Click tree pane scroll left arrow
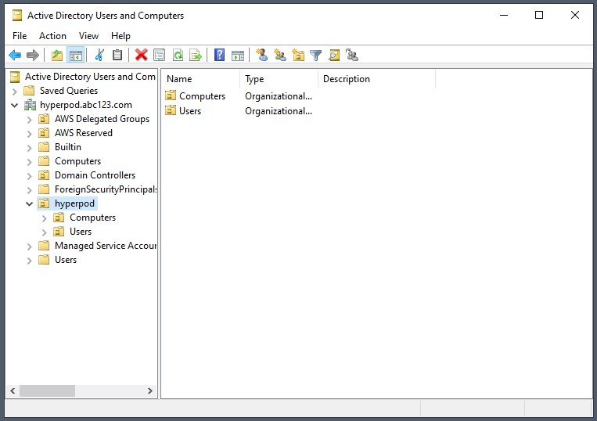Viewport: 597px width, 421px height. [x=13, y=391]
